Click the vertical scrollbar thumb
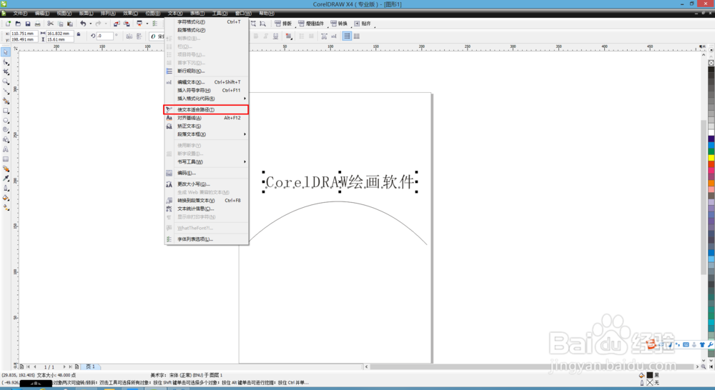This screenshot has height=390, width=715. click(x=704, y=197)
